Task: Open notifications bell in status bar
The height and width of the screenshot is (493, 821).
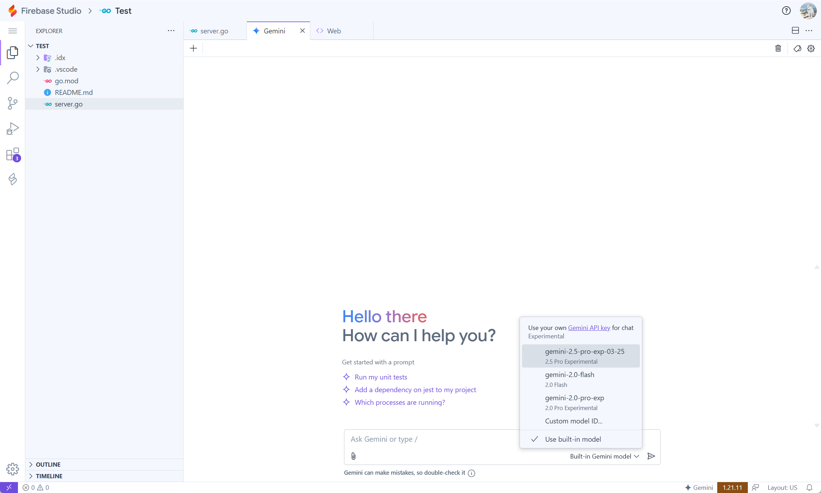Action: (x=809, y=487)
